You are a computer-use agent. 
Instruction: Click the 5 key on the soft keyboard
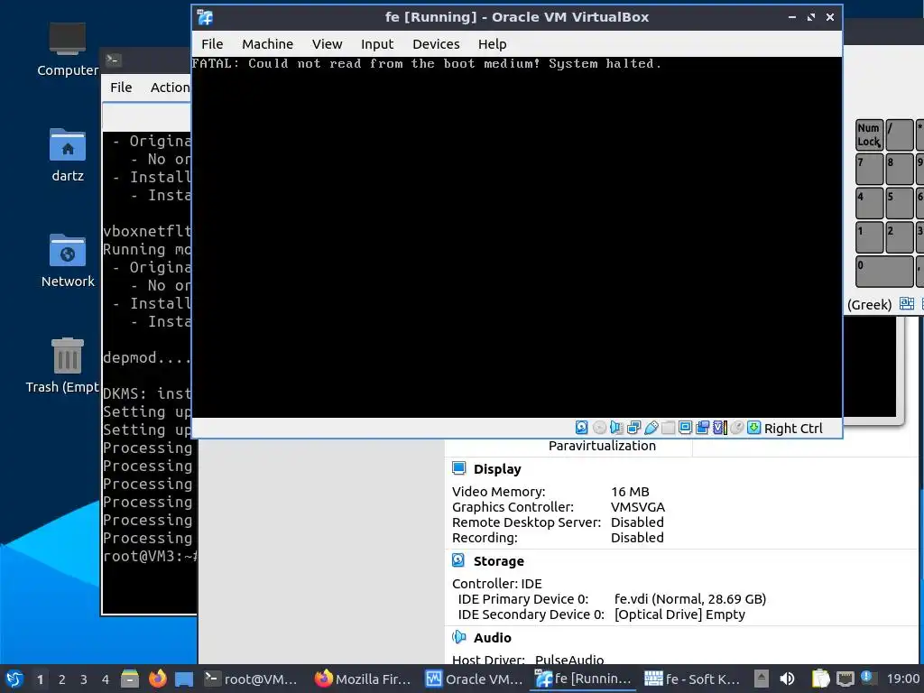pos(900,203)
